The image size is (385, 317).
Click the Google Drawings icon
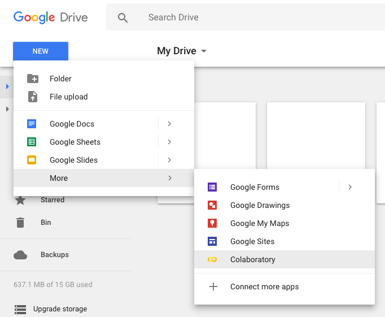[x=212, y=205]
